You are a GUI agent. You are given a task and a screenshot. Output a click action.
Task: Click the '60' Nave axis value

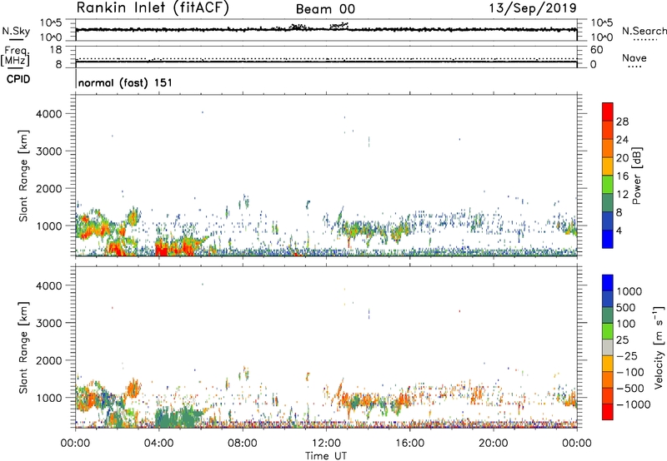pos(596,50)
